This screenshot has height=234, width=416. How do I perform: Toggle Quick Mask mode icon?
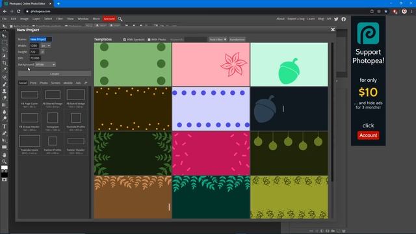5,180
